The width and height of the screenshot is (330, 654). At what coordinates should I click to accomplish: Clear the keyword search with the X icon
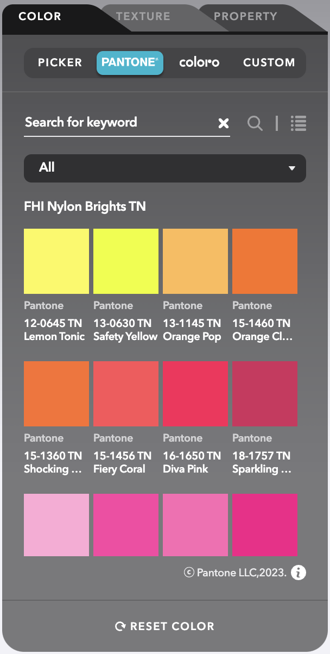pos(224,123)
